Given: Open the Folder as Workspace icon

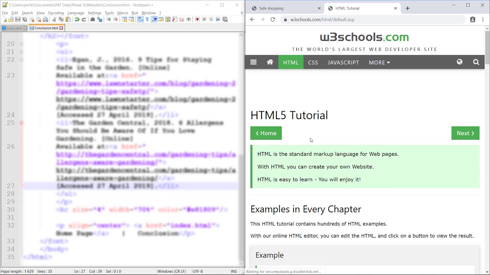Looking at the screenshot, I should (181, 19).
